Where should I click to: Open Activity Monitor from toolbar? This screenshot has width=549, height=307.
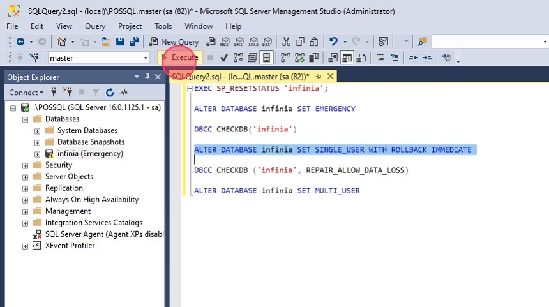[x=384, y=41]
